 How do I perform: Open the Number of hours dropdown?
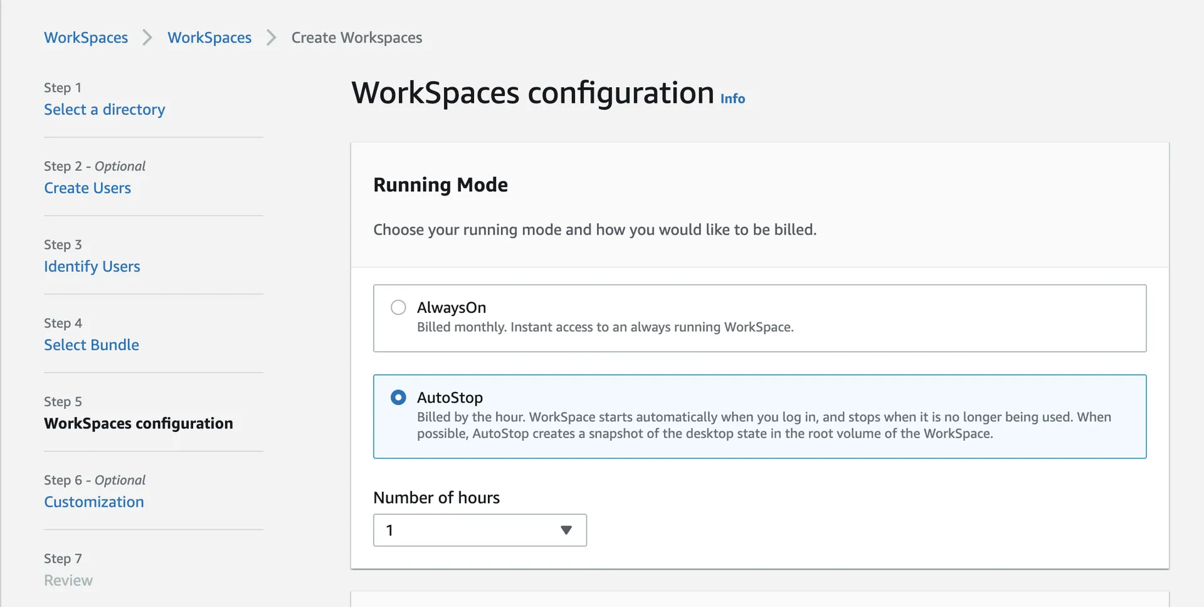point(470,530)
